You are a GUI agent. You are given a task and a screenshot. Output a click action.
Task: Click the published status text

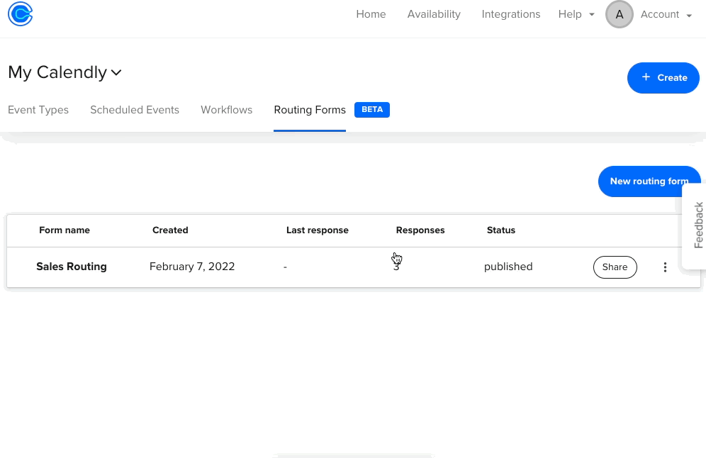[508, 267]
